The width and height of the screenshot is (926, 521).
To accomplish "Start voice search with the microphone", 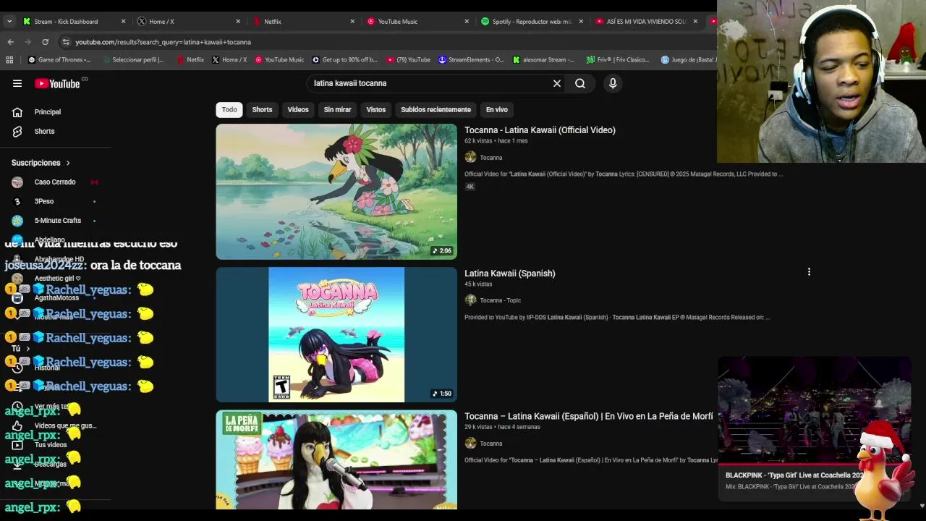I will tap(613, 83).
